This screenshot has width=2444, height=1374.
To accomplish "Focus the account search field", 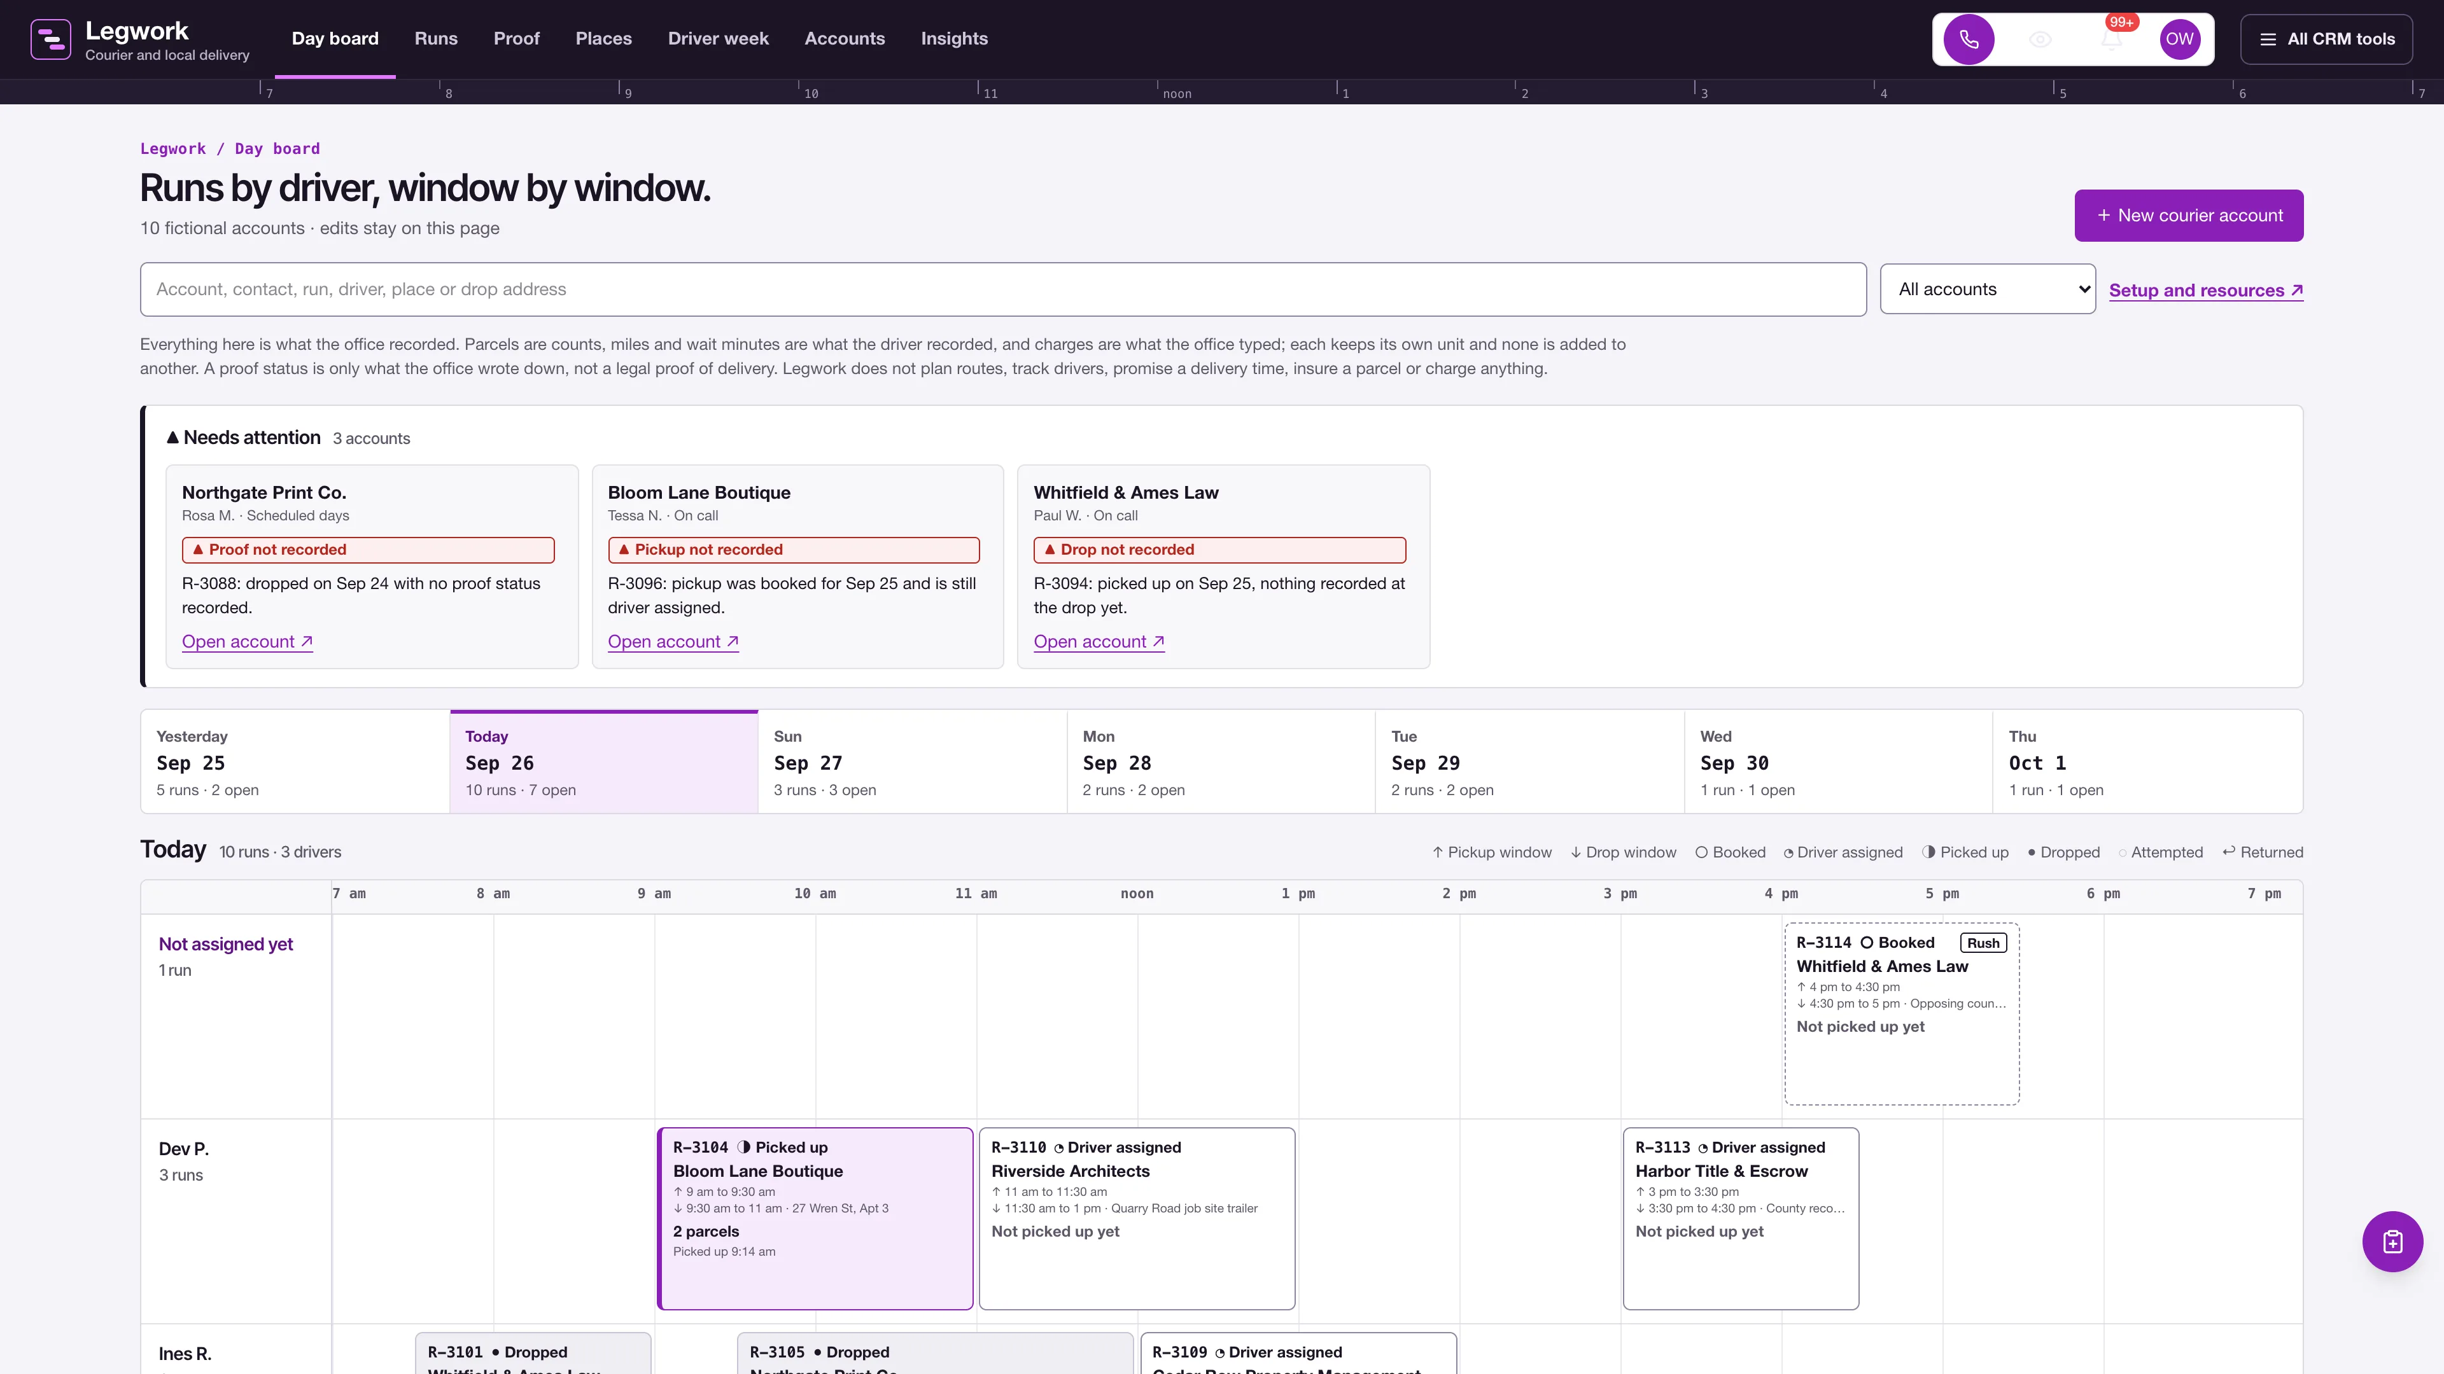I will pos(1003,289).
